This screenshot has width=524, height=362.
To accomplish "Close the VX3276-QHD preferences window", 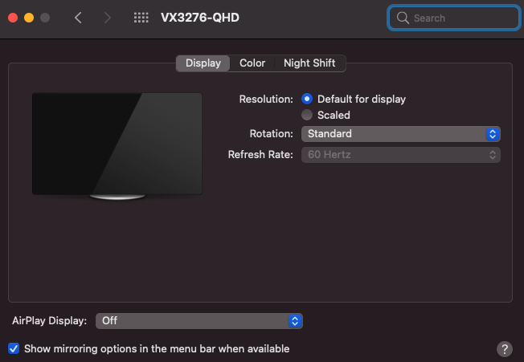I will (x=12, y=18).
